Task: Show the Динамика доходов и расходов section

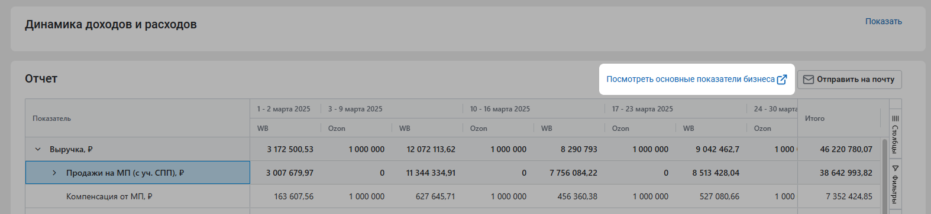Action: [883, 21]
